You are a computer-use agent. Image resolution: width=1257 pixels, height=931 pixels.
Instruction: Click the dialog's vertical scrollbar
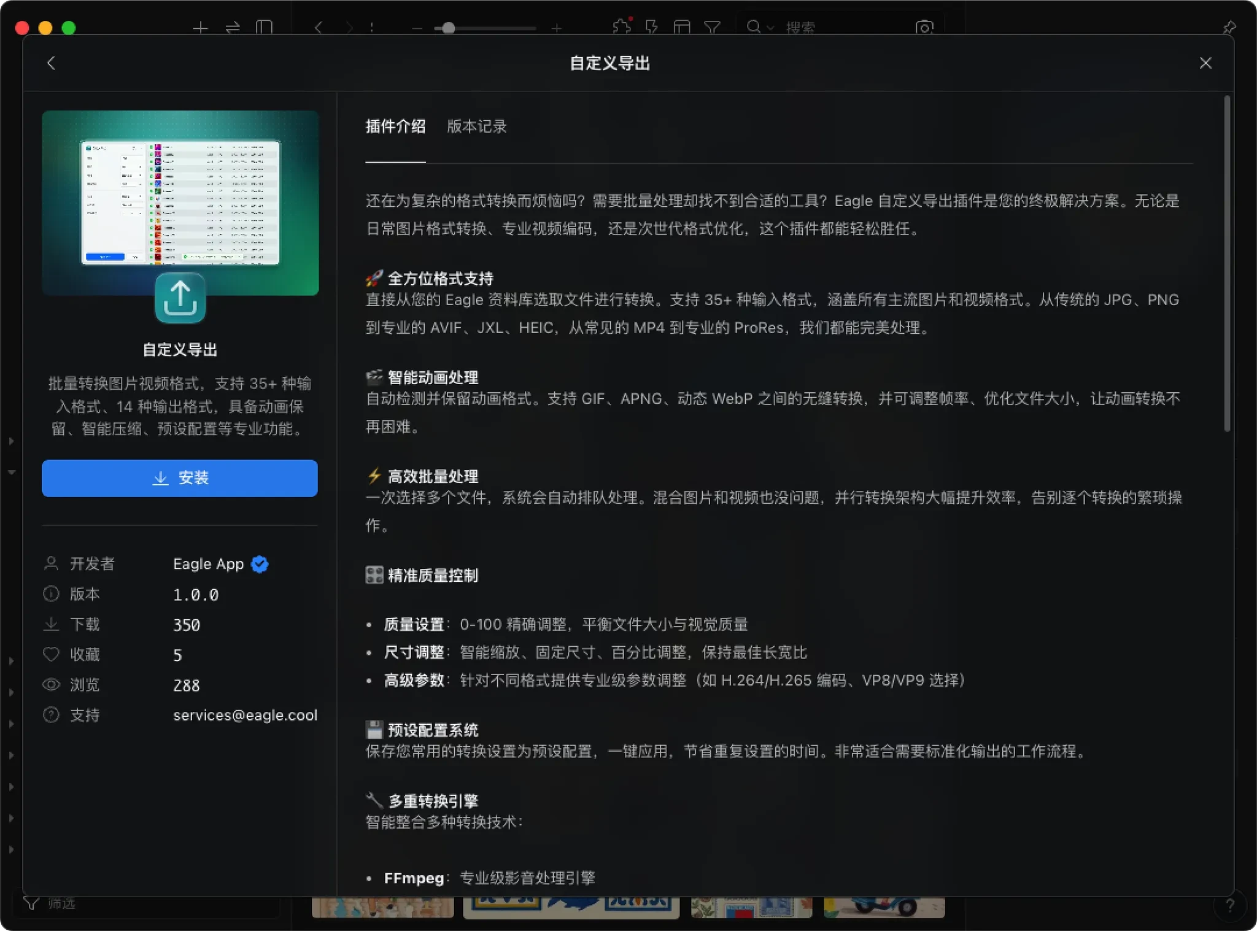click(1227, 264)
